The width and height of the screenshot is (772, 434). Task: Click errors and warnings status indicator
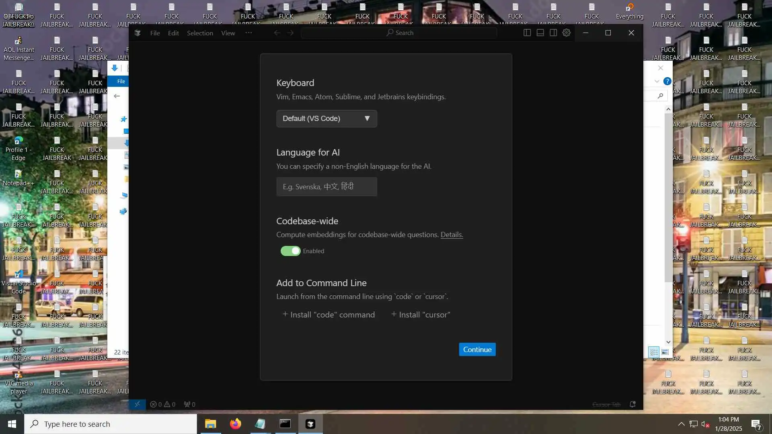(163, 404)
